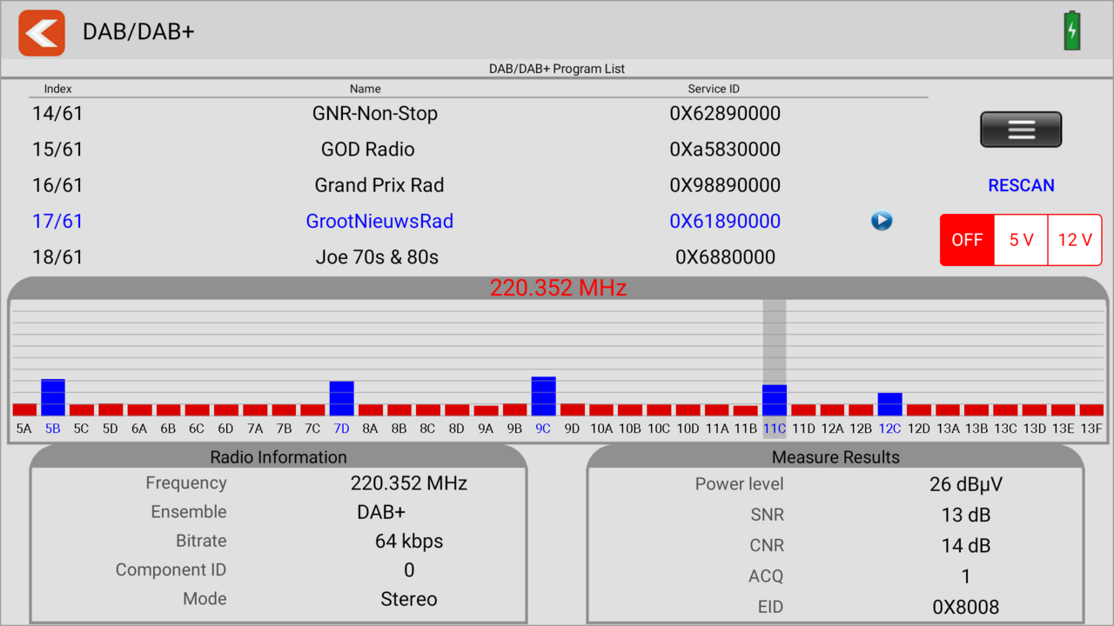This screenshot has width=1114, height=626.
Task: Set antenna power to 5 V
Action: (1021, 240)
